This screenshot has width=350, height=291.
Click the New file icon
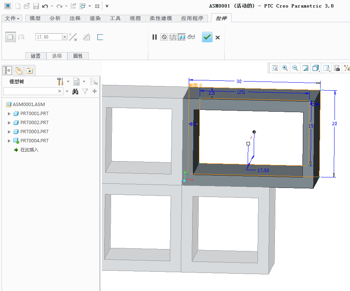coord(18,6)
